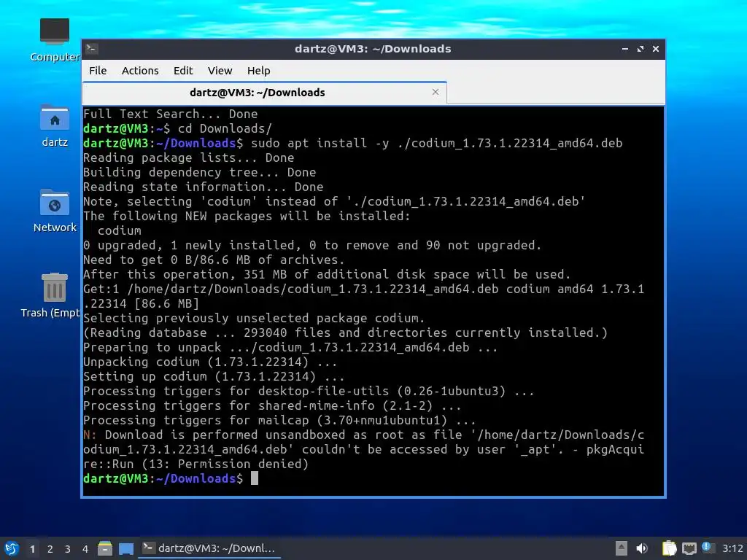The image size is (747, 560).
Task: Click the '(Reading database ... 293040 files' line
Action: point(345,332)
